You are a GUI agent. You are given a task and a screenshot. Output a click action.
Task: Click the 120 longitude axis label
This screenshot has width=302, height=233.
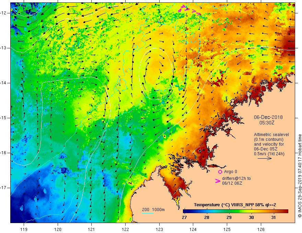[58, 229]
